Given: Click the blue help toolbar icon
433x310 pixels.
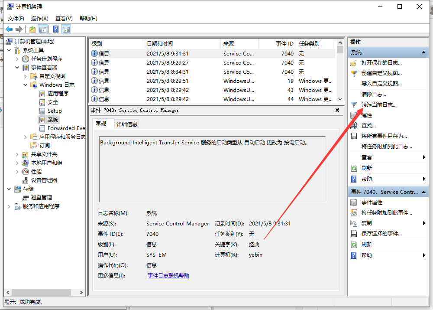Looking at the screenshot, I should click(x=55, y=29).
